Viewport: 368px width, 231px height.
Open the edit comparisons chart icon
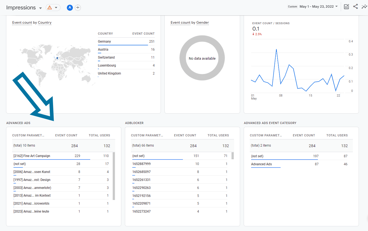coord(347,7)
